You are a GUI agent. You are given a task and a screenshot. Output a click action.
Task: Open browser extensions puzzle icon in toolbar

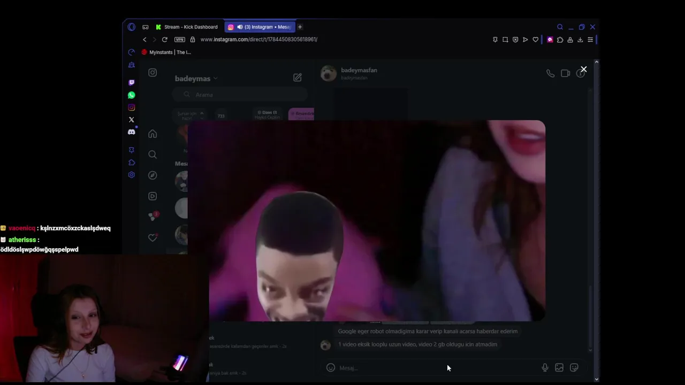pos(560,40)
